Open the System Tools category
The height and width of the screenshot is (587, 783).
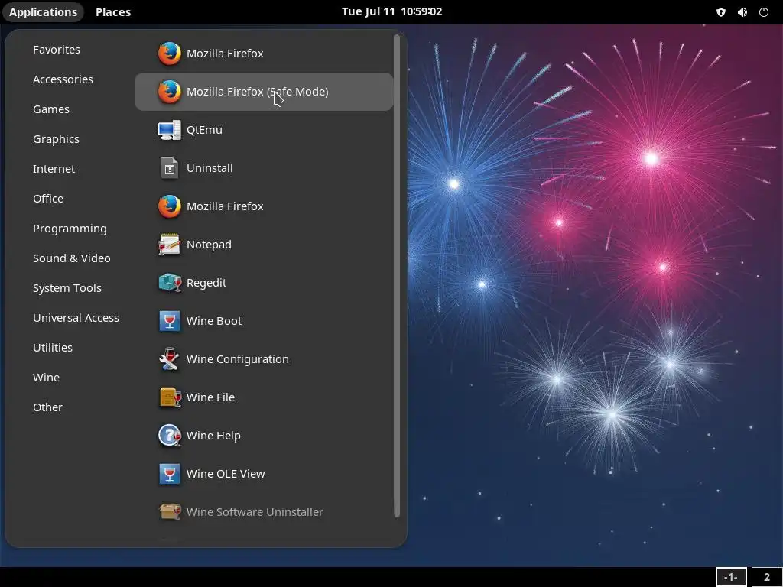(67, 288)
